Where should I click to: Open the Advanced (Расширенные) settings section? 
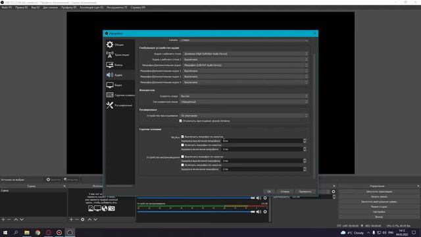tap(120, 105)
